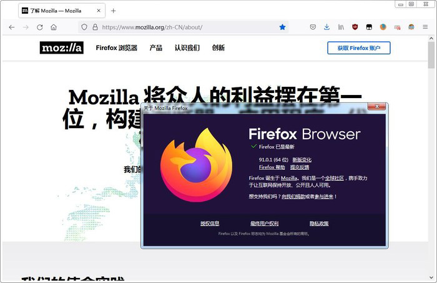This screenshot has height=283, width=437.
Task: Click the 91.0.1 (64 位) version text
Action: (273, 160)
